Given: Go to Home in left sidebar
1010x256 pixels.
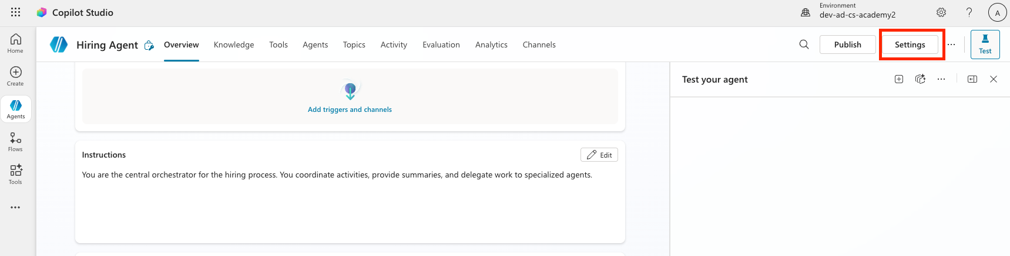Looking at the screenshot, I should click(x=16, y=43).
